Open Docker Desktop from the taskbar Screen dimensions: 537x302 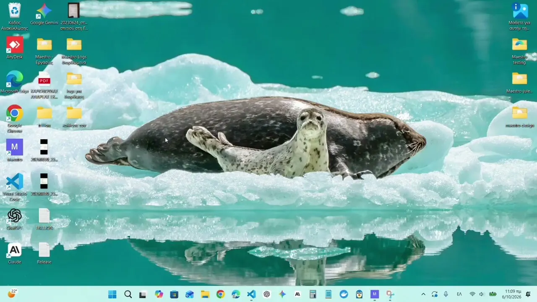tap(344, 294)
